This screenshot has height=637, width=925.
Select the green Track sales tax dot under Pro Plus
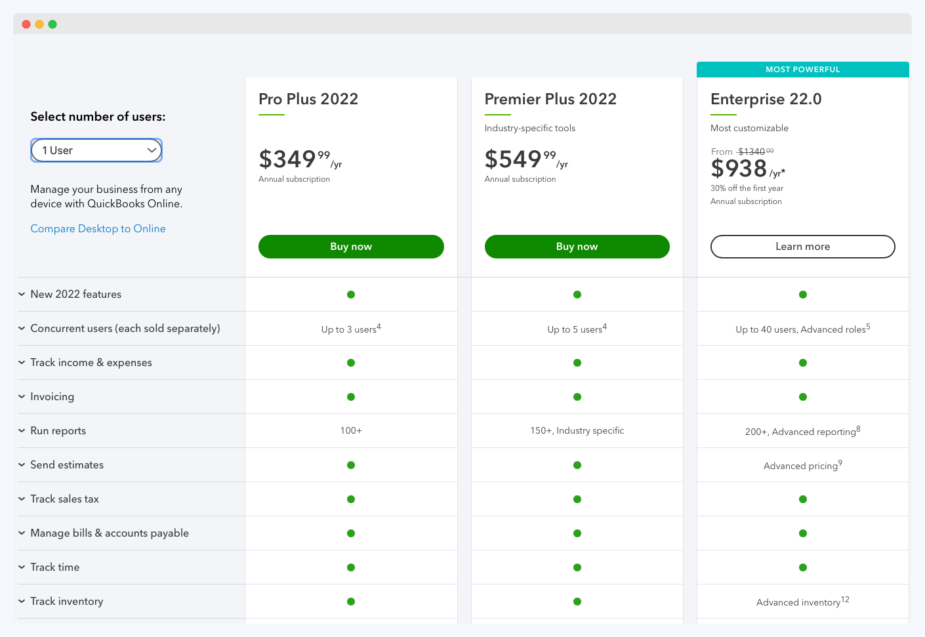click(x=351, y=499)
